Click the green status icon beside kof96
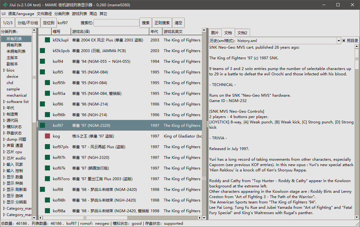The height and width of the screenshot is (227, 360). click(42, 104)
